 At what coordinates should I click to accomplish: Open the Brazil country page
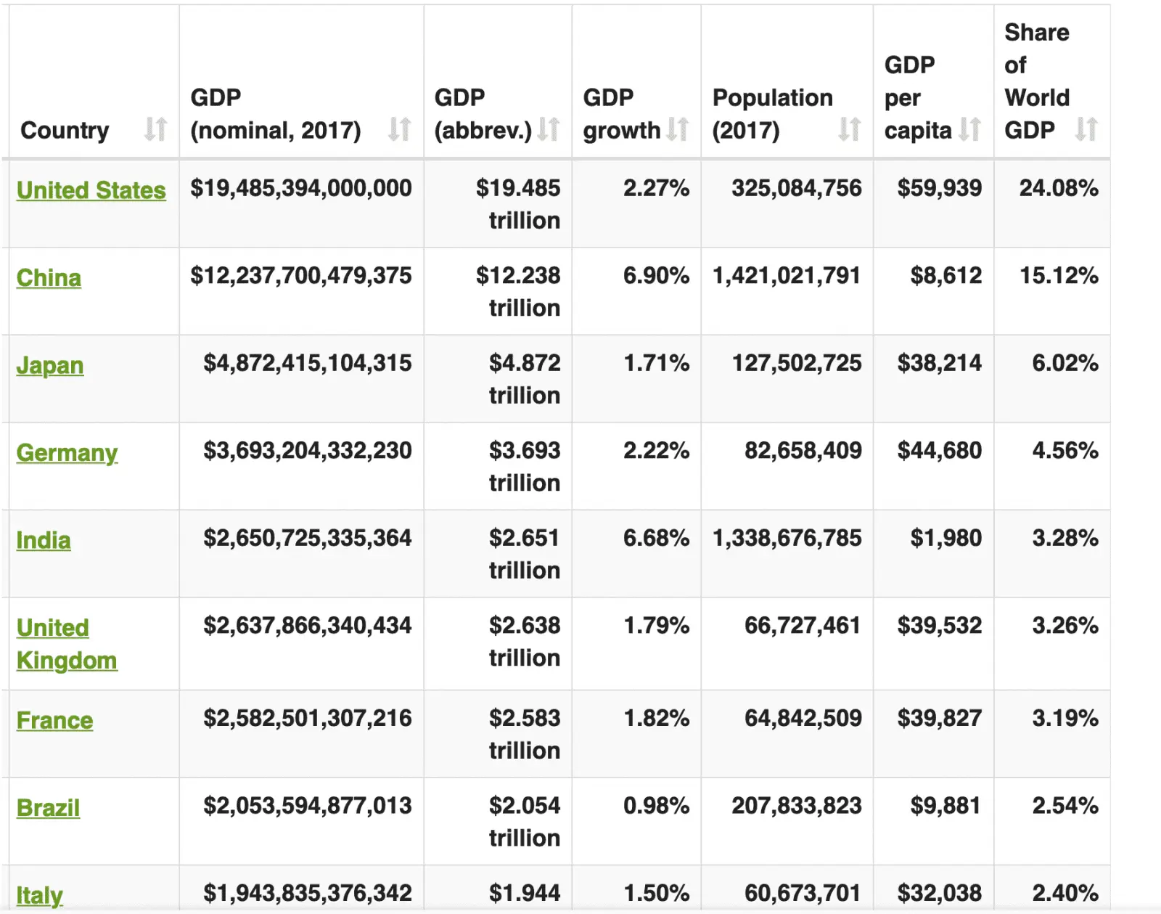point(47,807)
